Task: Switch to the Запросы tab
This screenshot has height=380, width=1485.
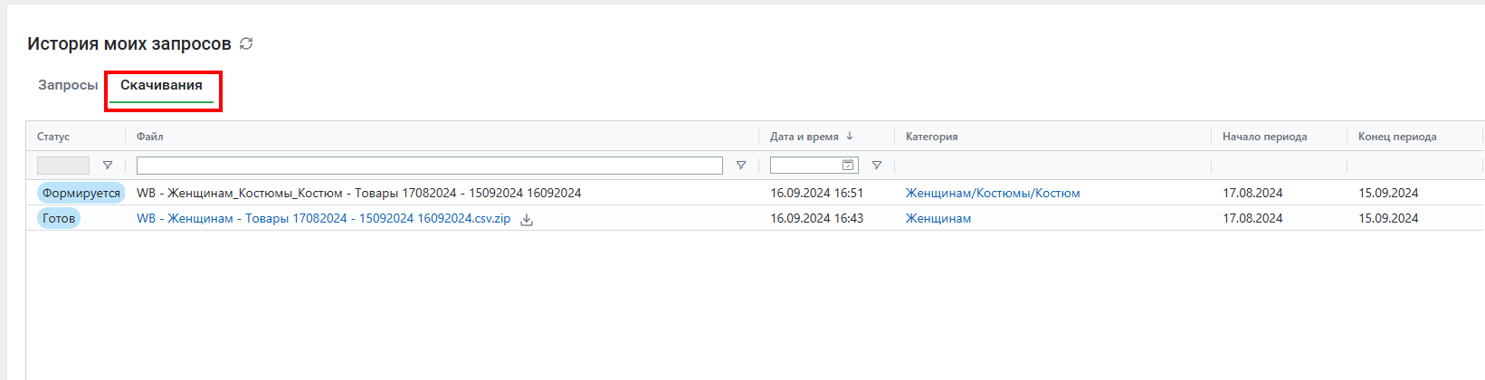Action: [x=68, y=85]
